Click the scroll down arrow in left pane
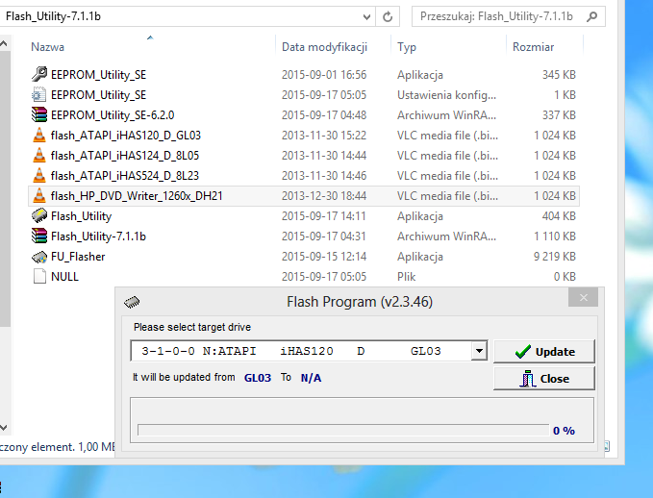 pyautogui.click(x=4, y=427)
